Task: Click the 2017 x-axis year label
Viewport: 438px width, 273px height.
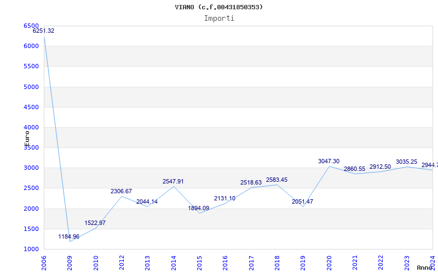Action: click(251, 263)
